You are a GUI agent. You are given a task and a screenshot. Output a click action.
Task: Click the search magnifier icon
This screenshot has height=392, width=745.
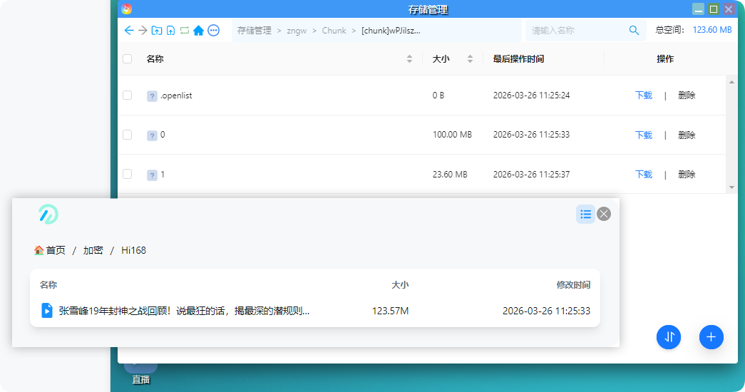[634, 31]
